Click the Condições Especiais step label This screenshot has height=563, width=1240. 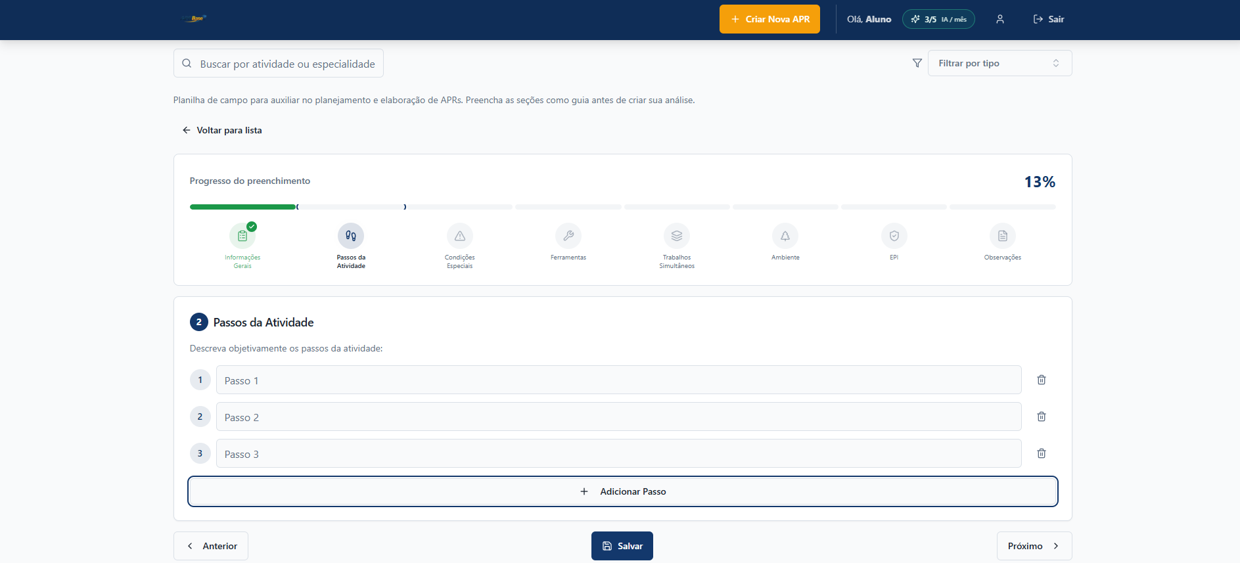tap(460, 261)
